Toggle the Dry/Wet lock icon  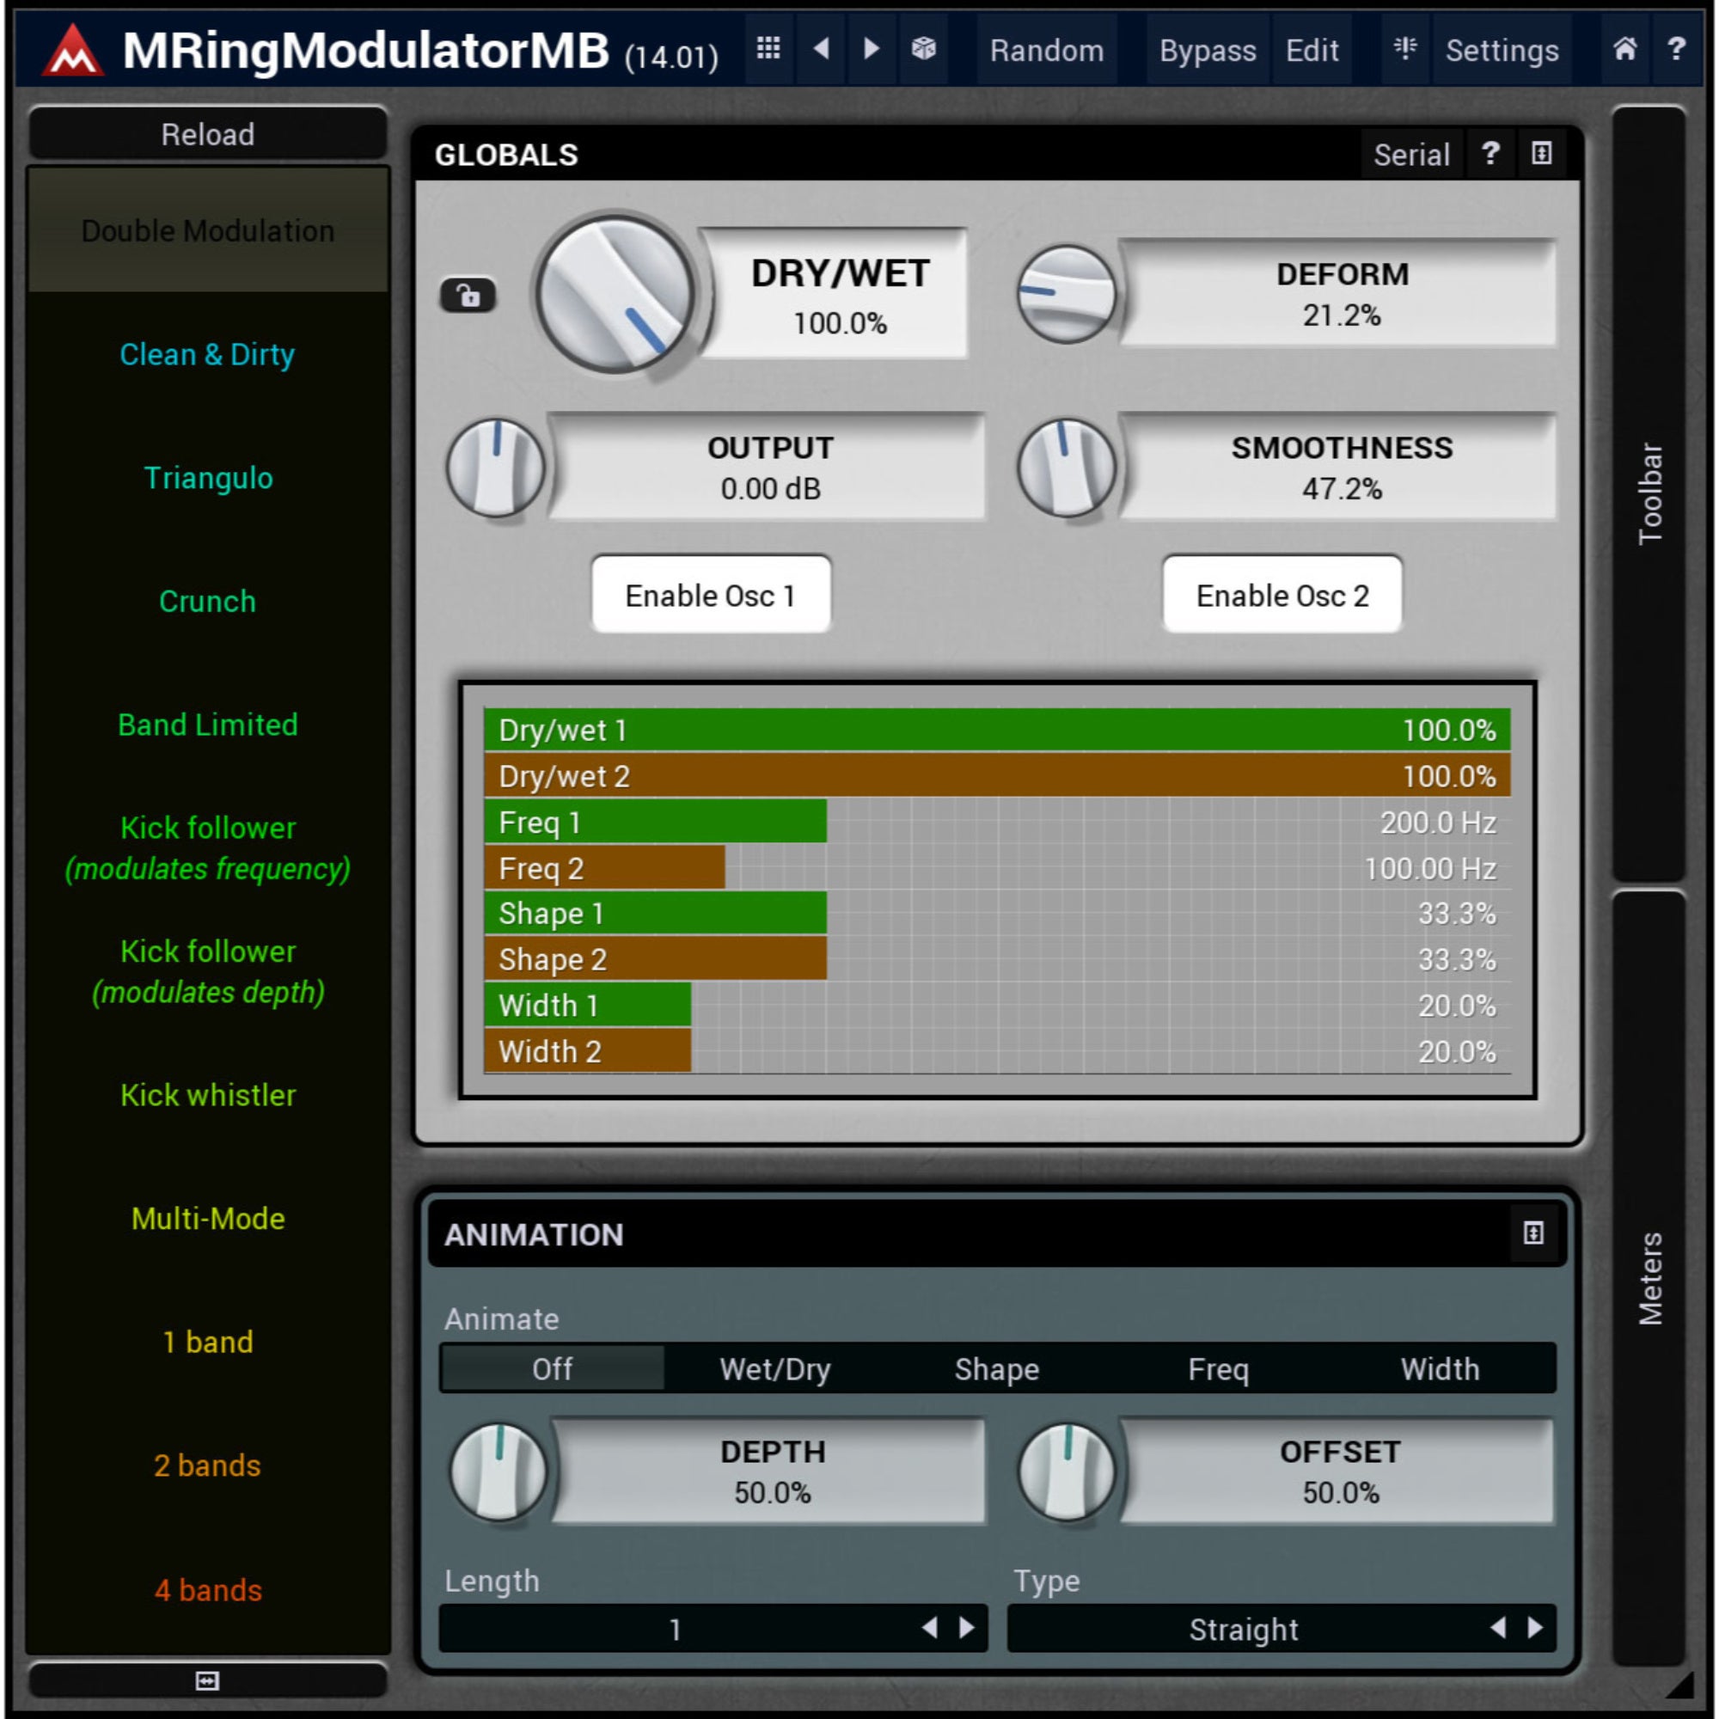pyautogui.click(x=468, y=295)
